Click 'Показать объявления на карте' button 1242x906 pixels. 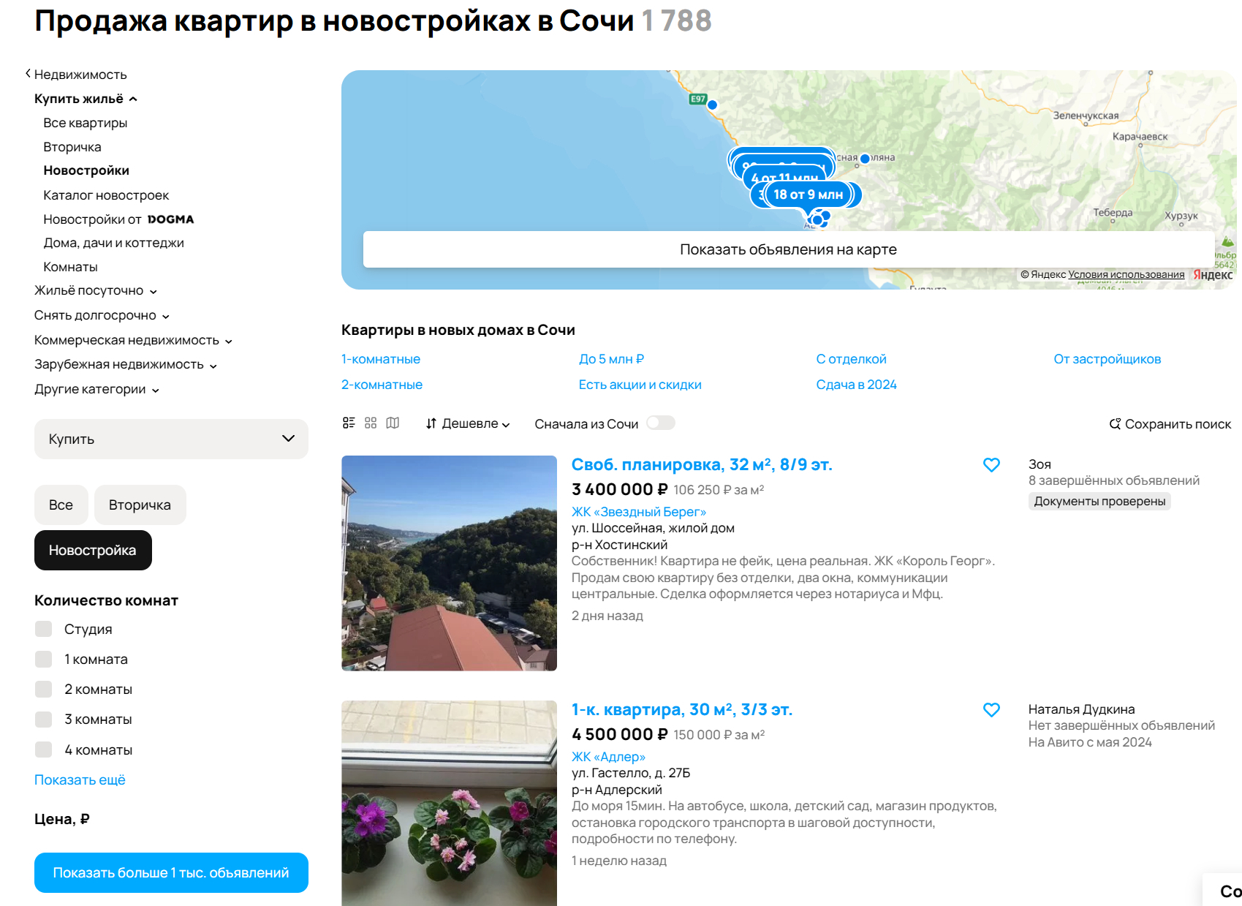[x=788, y=249]
